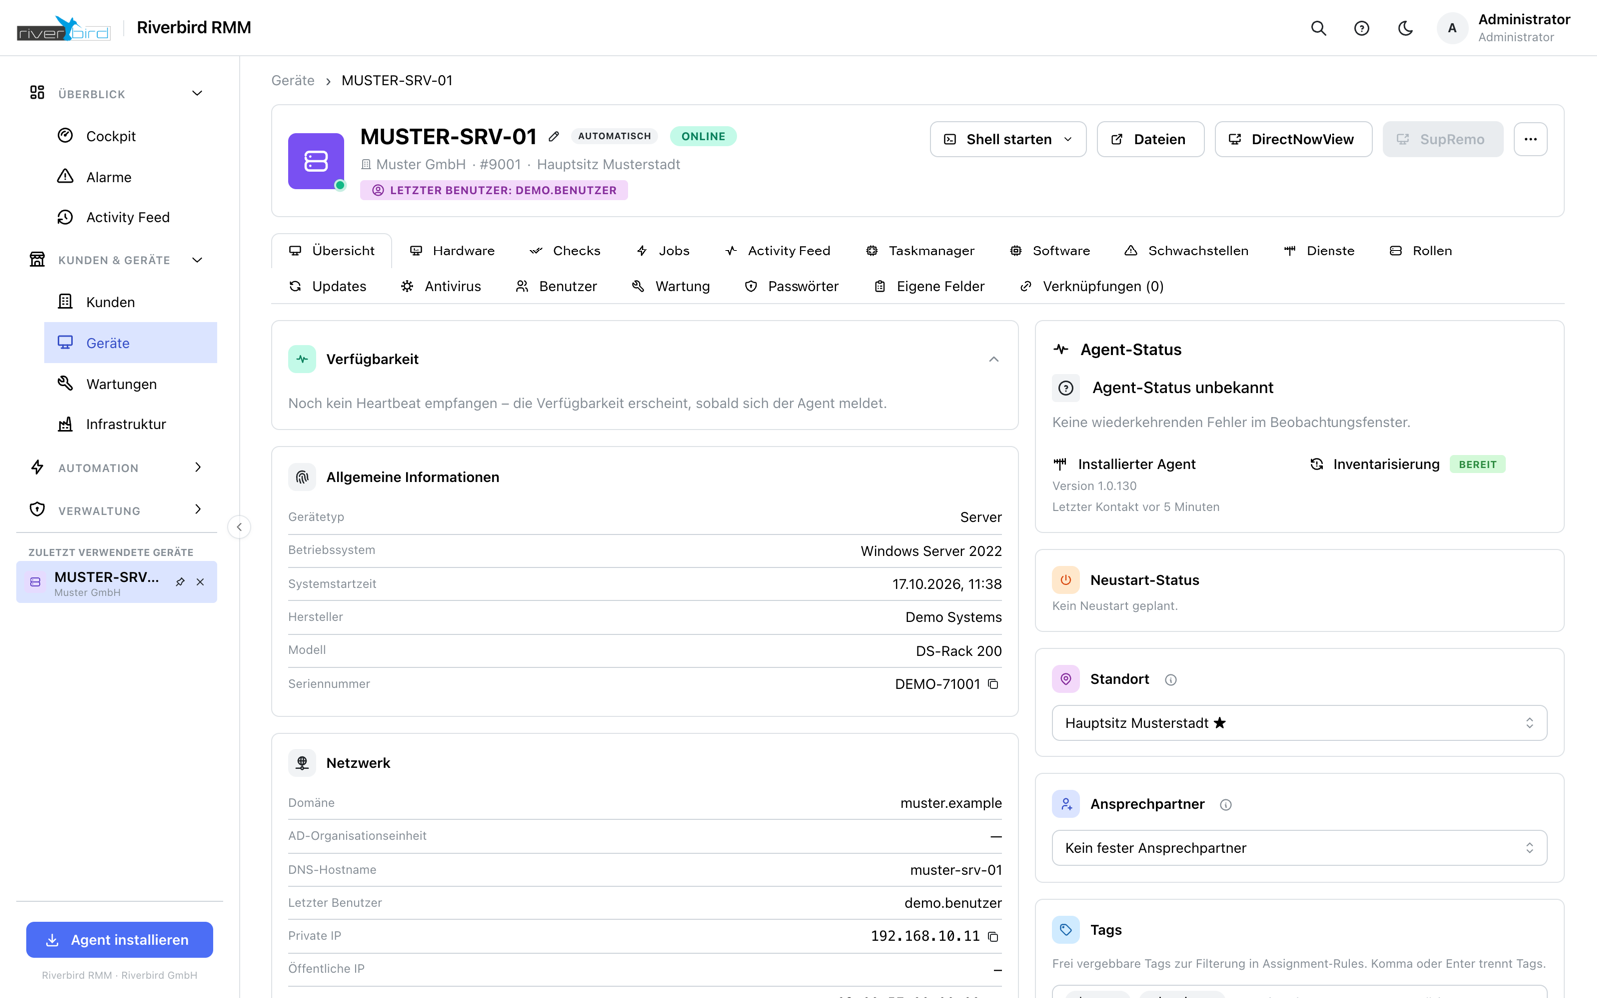The width and height of the screenshot is (1597, 998).
Task: Open Ansprechpartner dropdown
Action: pos(1300,848)
